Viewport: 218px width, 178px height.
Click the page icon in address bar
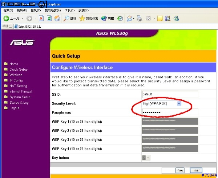(x=16, y=27)
